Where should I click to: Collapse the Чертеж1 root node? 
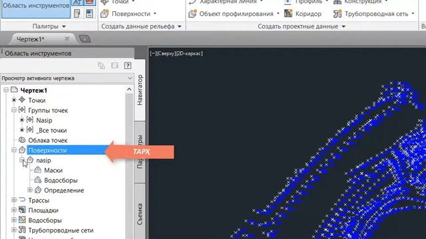point(6,90)
